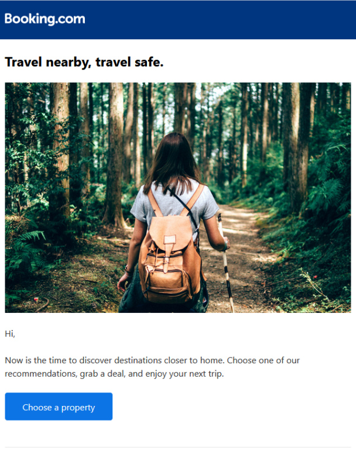Click the hiker's gray t-shirt sleeve
The height and width of the screenshot is (458, 356).
tap(137, 206)
